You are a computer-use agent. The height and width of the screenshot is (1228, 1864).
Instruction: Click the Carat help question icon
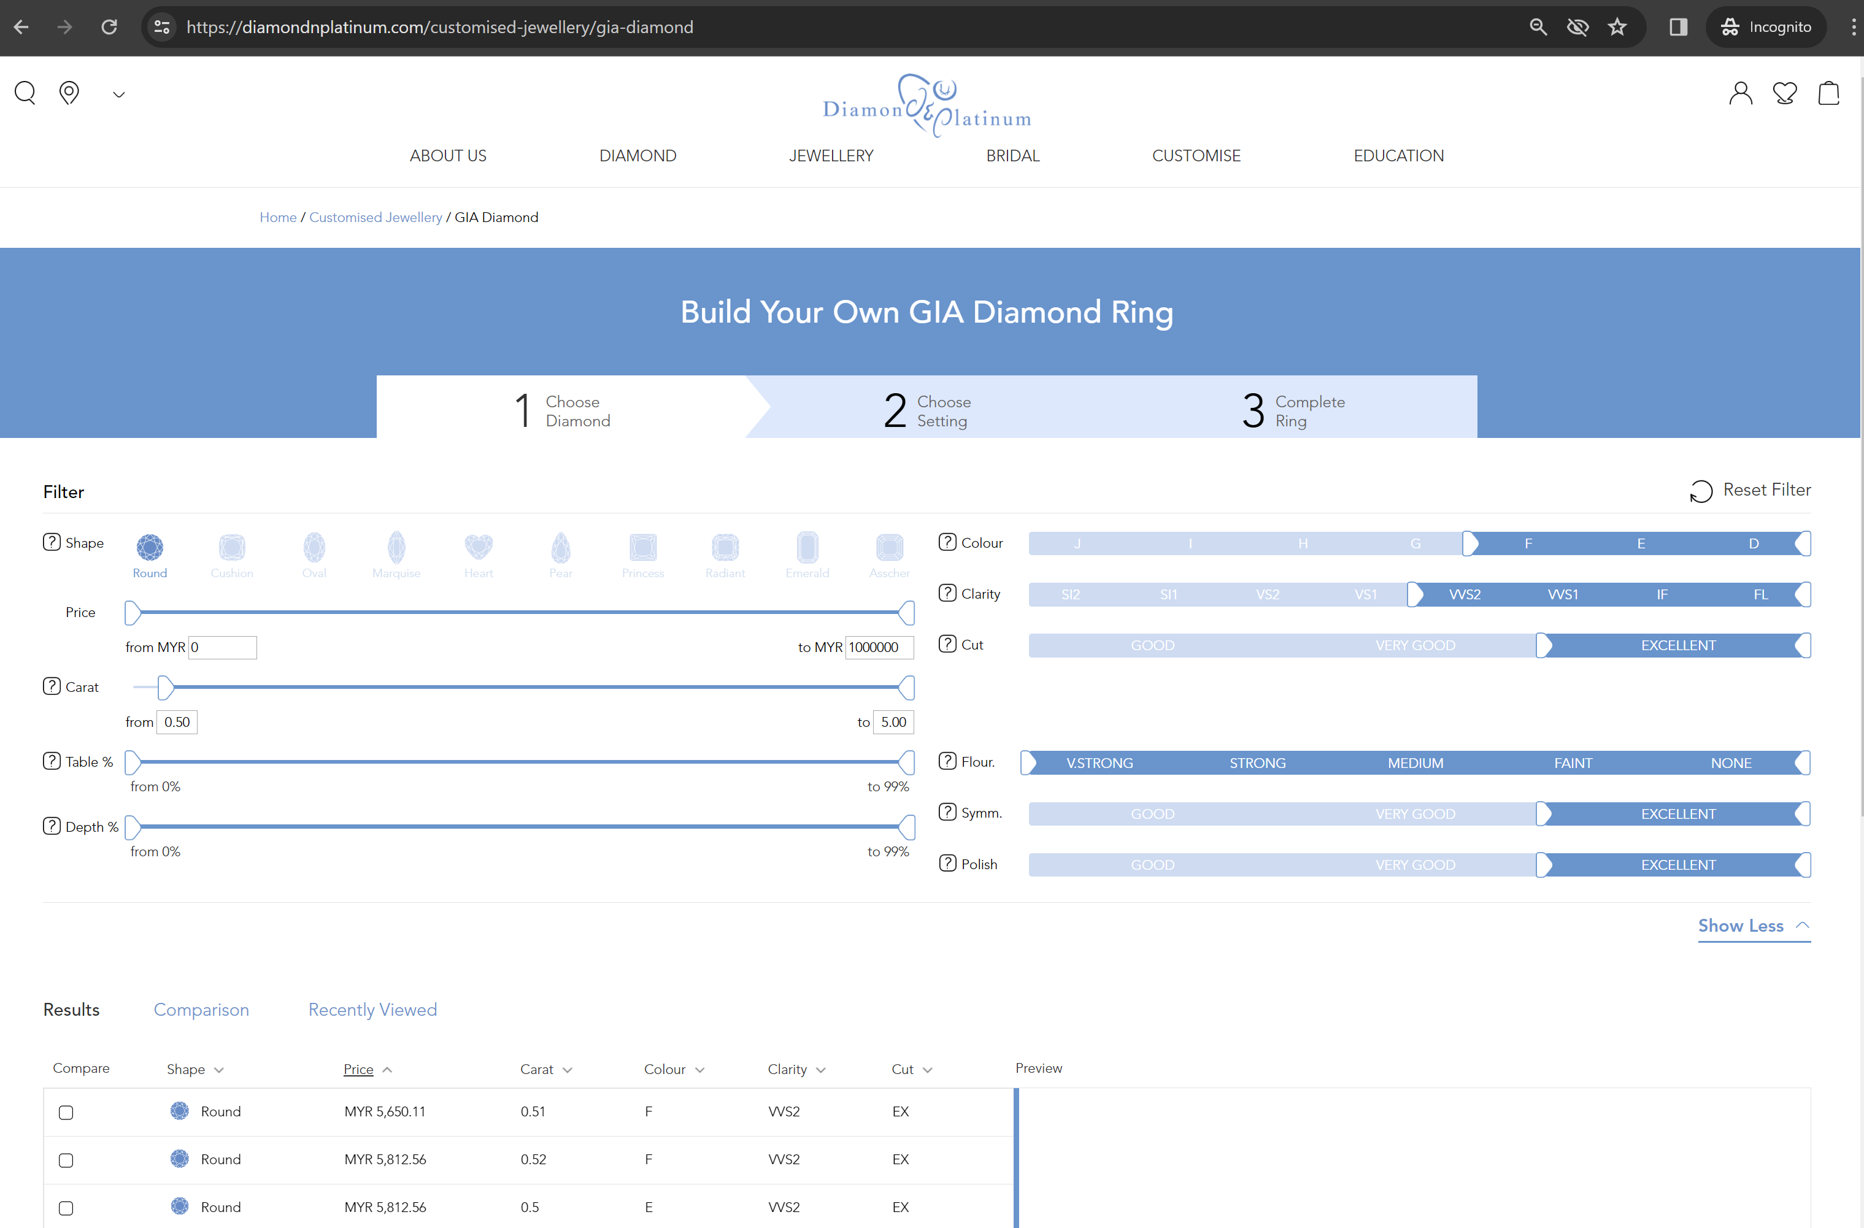click(52, 686)
